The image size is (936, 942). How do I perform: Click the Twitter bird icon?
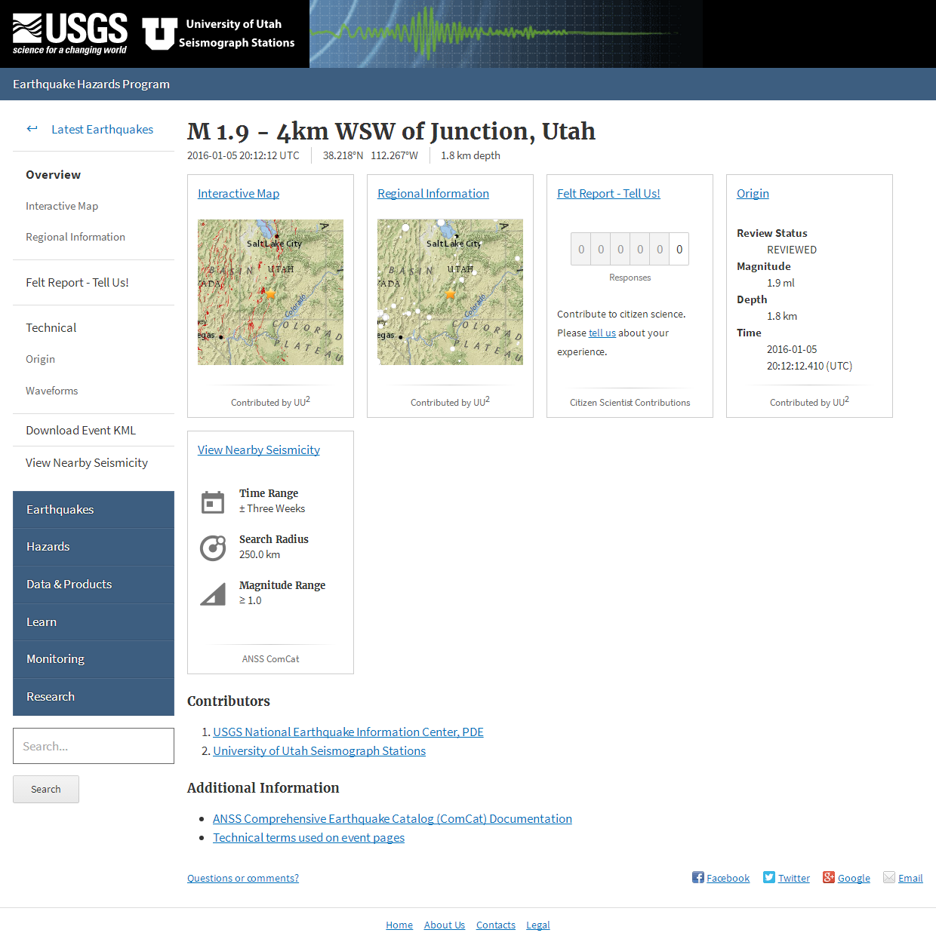[x=769, y=877]
